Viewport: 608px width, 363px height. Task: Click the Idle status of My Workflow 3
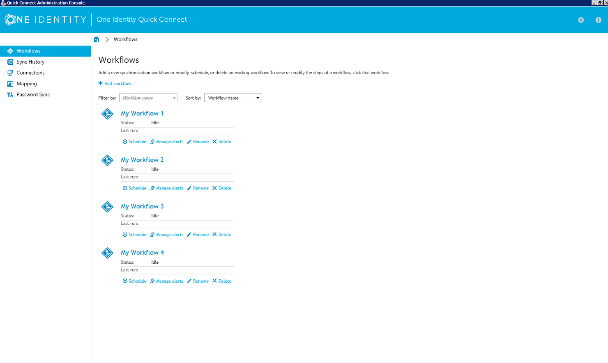155,216
